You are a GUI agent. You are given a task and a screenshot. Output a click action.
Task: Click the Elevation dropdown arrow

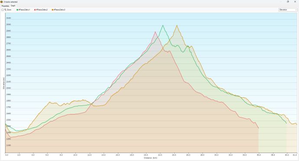tap(296, 10)
